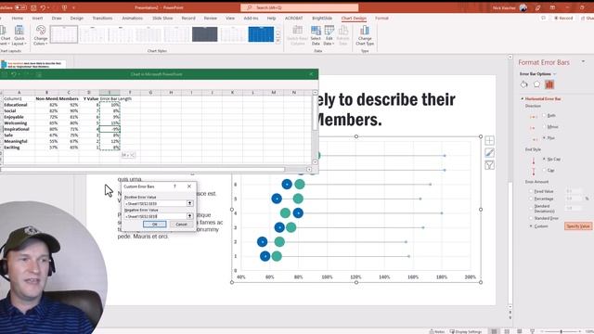This screenshot has height=334, width=594.
Task: Click the Positive Error Value input field
Action: click(x=155, y=203)
